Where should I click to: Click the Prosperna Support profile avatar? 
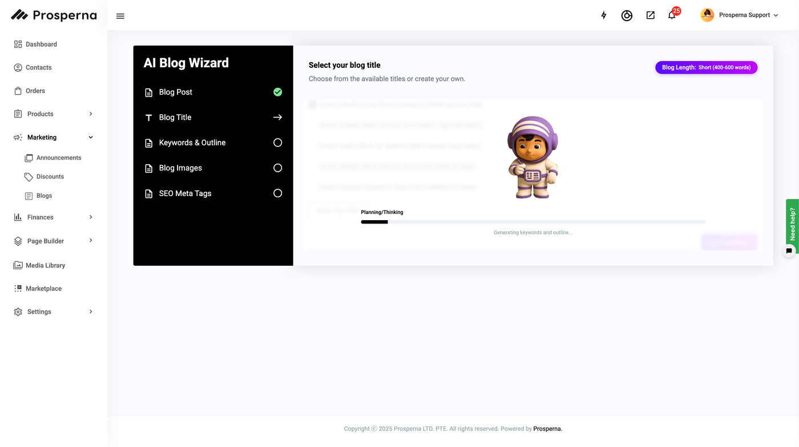(x=707, y=15)
